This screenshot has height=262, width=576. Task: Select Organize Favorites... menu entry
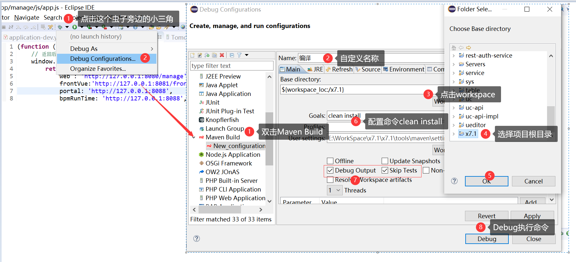point(107,69)
